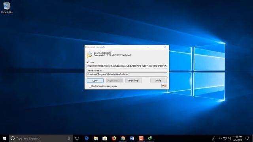
Task: Open Microsoft Word from the taskbar
Action: pyautogui.click(x=132, y=138)
